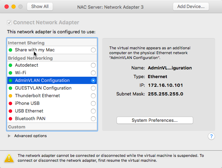Select the Bluetooth PAN radio button
This screenshot has width=222, height=168.
(93, 119)
